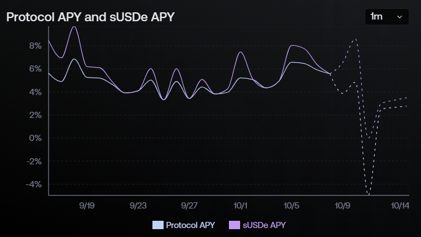Click the purple sUSDe APY swatch
Screen dimensions: 421x237
(x=234, y=225)
